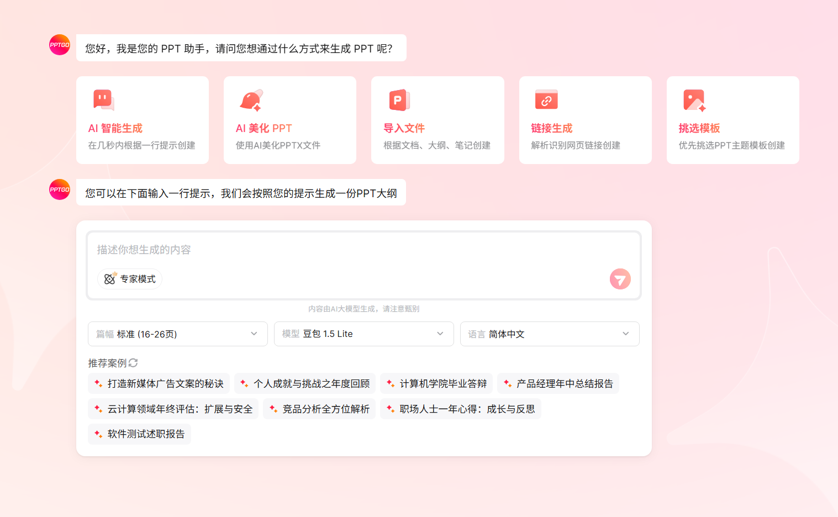Open the 篇幅 page-count dropdown
Viewport: 838px width, 517px height.
[x=177, y=334]
